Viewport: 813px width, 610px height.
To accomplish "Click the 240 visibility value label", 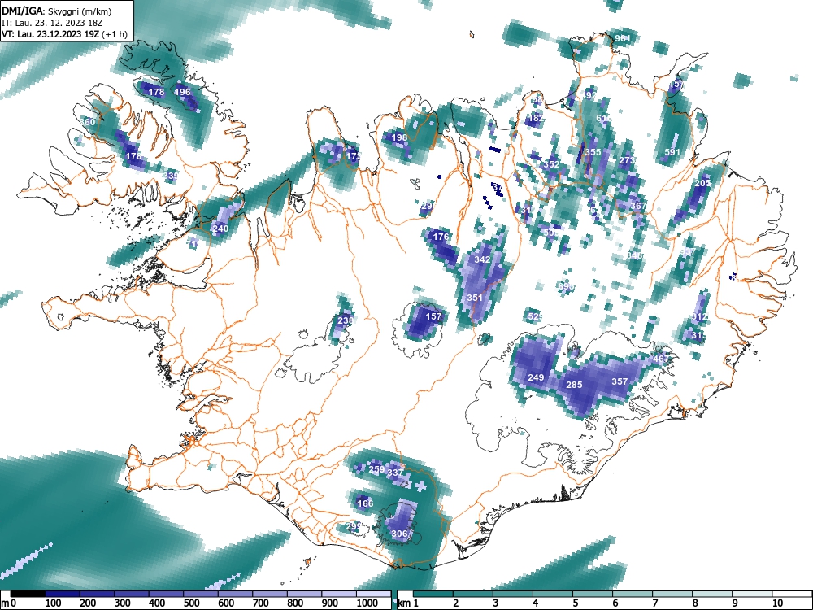I will click(220, 229).
